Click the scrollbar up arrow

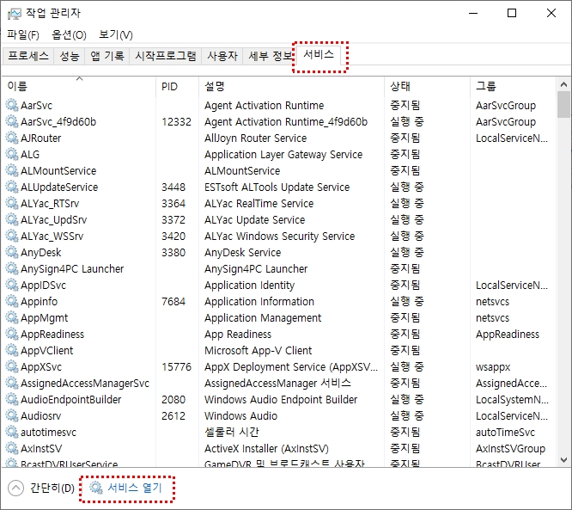pyautogui.click(x=563, y=85)
